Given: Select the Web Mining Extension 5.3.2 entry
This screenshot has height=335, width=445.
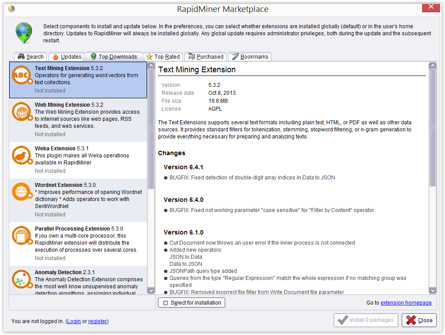Looking at the screenshot, I should [x=78, y=119].
